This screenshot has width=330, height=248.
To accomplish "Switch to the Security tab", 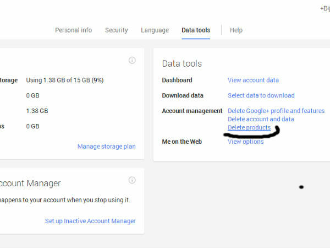I will tap(116, 30).
